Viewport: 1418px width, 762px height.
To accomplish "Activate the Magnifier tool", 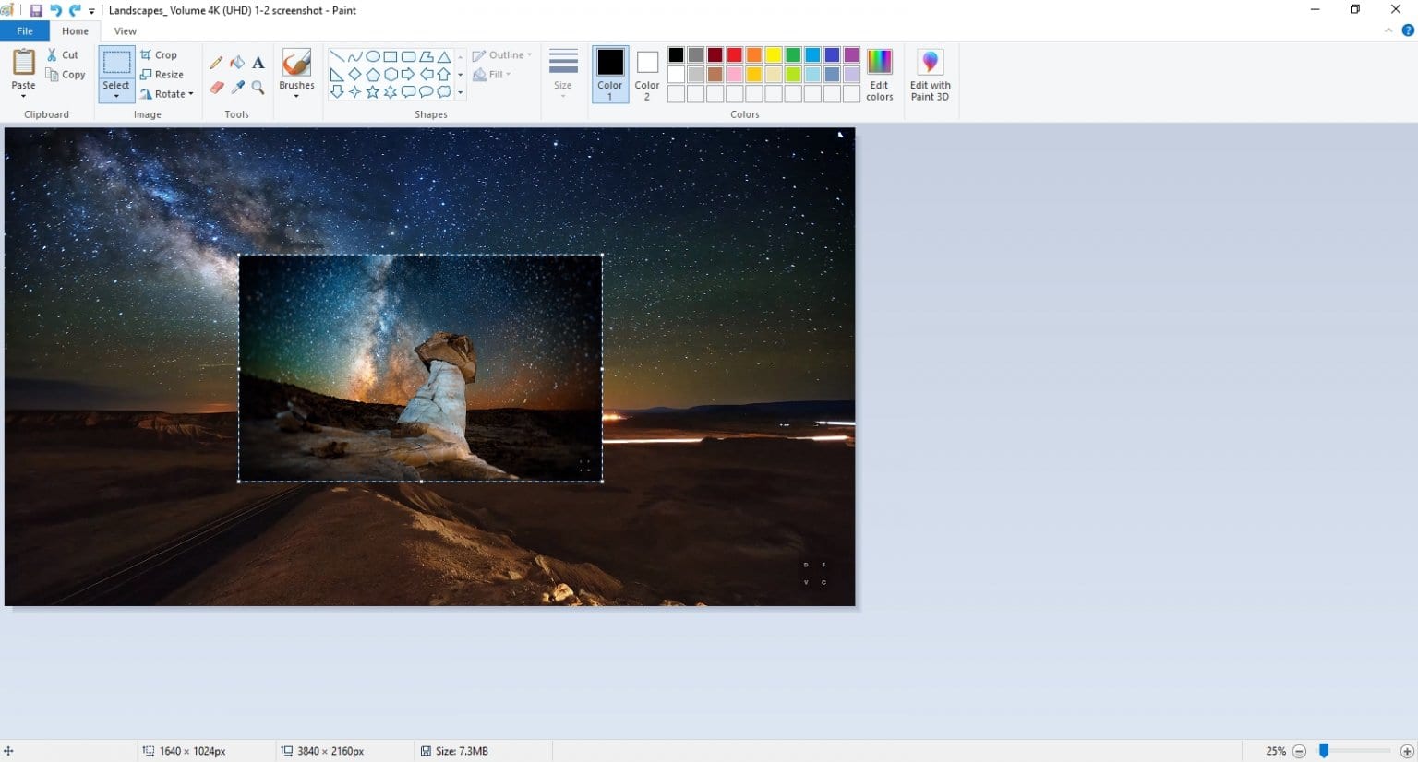I will (x=258, y=89).
